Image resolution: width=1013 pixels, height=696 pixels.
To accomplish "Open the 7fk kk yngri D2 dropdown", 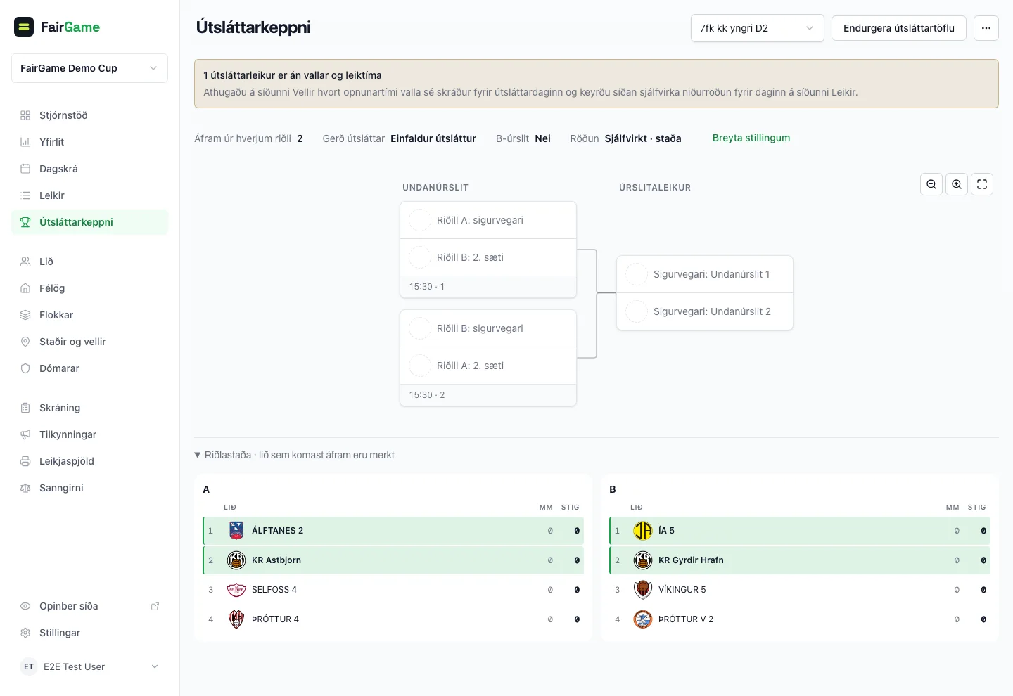I will coord(757,28).
